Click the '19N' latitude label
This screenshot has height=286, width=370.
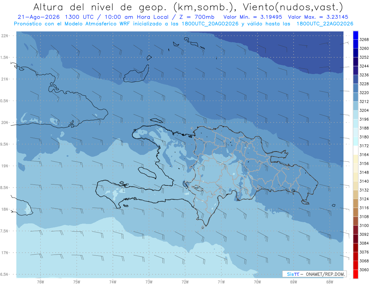5,166
